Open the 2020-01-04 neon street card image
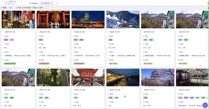This screenshot has height=109, width=209. tap(18, 20)
